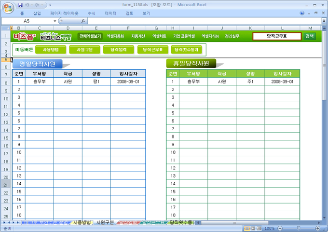The height and width of the screenshot is (232, 328).
Task: Save the workbook with the disk icon
Action: (20, 4)
